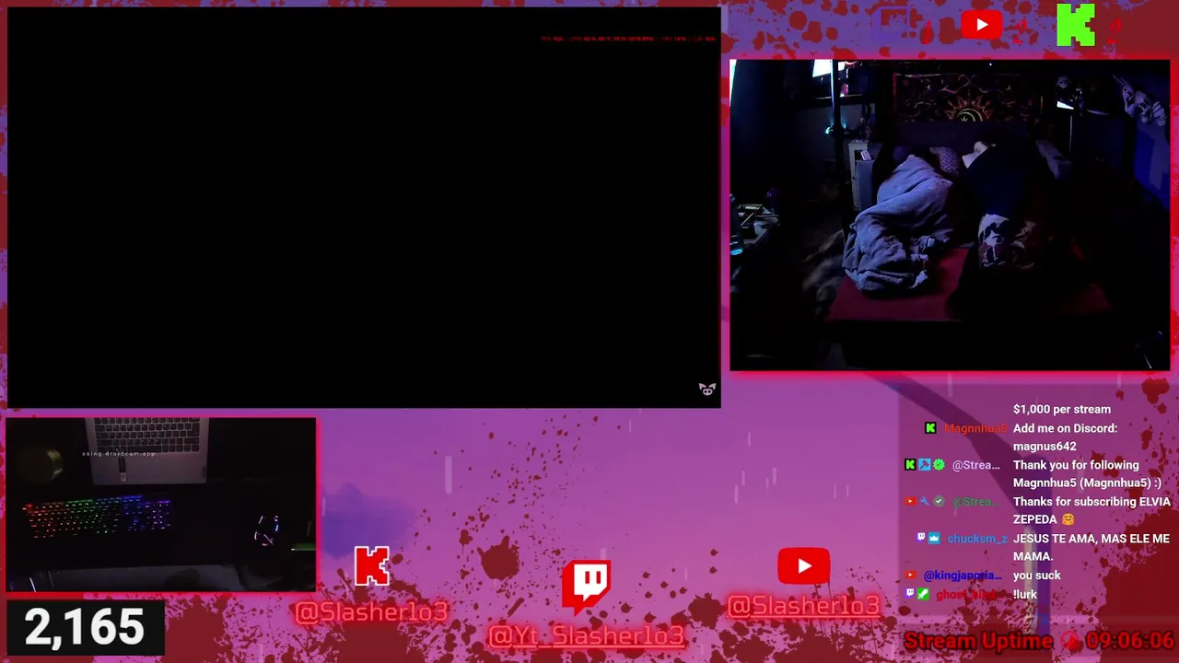This screenshot has height=663, width=1179.
Task: Click the "Thanks for subscribing ELVIA ZEPEDA" message
Action: pos(1091,511)
